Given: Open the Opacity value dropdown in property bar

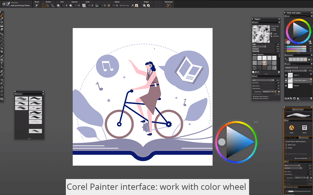Looking at the screenshot, I should point(79,6).
